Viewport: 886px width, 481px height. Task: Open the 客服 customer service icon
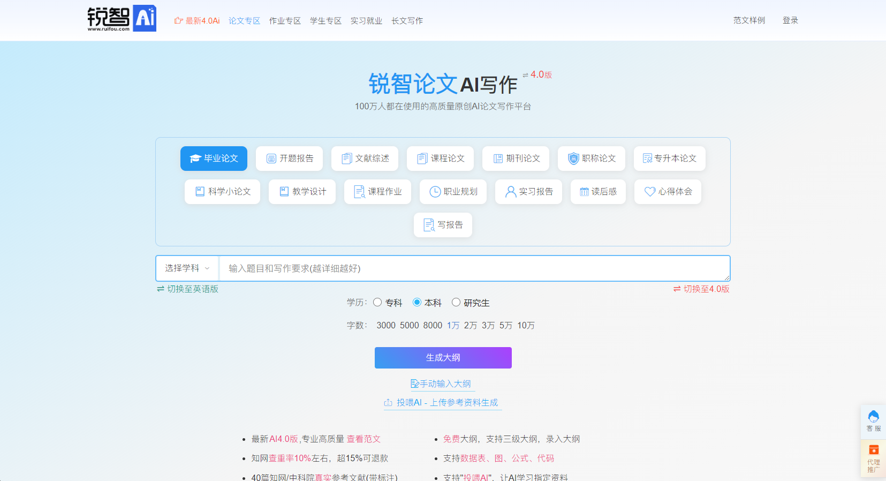(x=873, y=416)
